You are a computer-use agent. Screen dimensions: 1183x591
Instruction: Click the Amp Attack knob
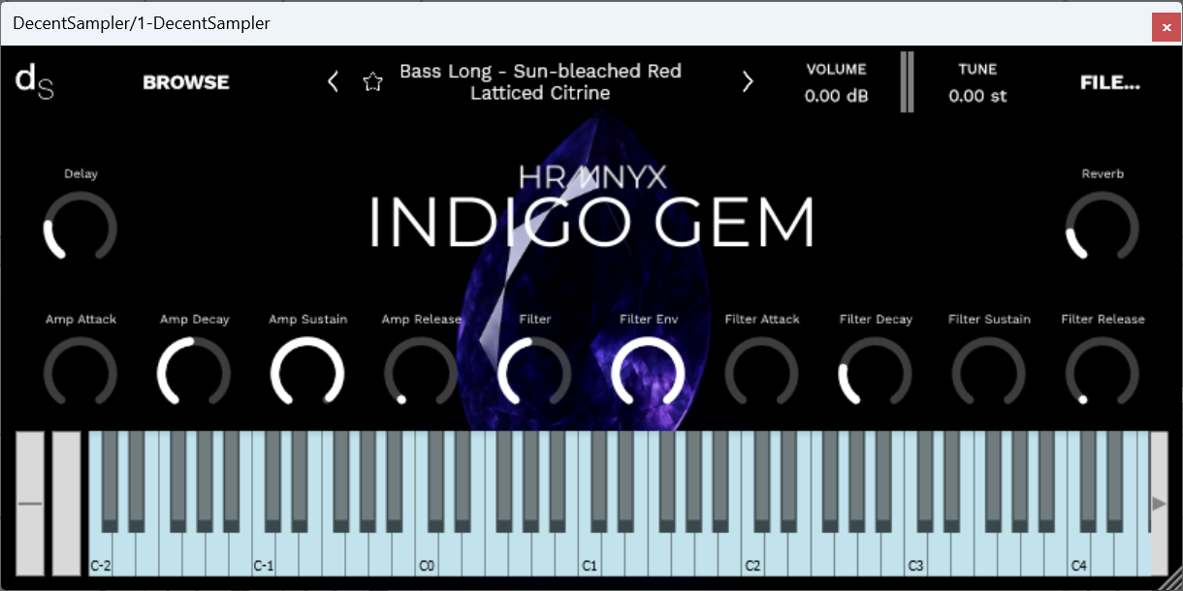(80, 373)
